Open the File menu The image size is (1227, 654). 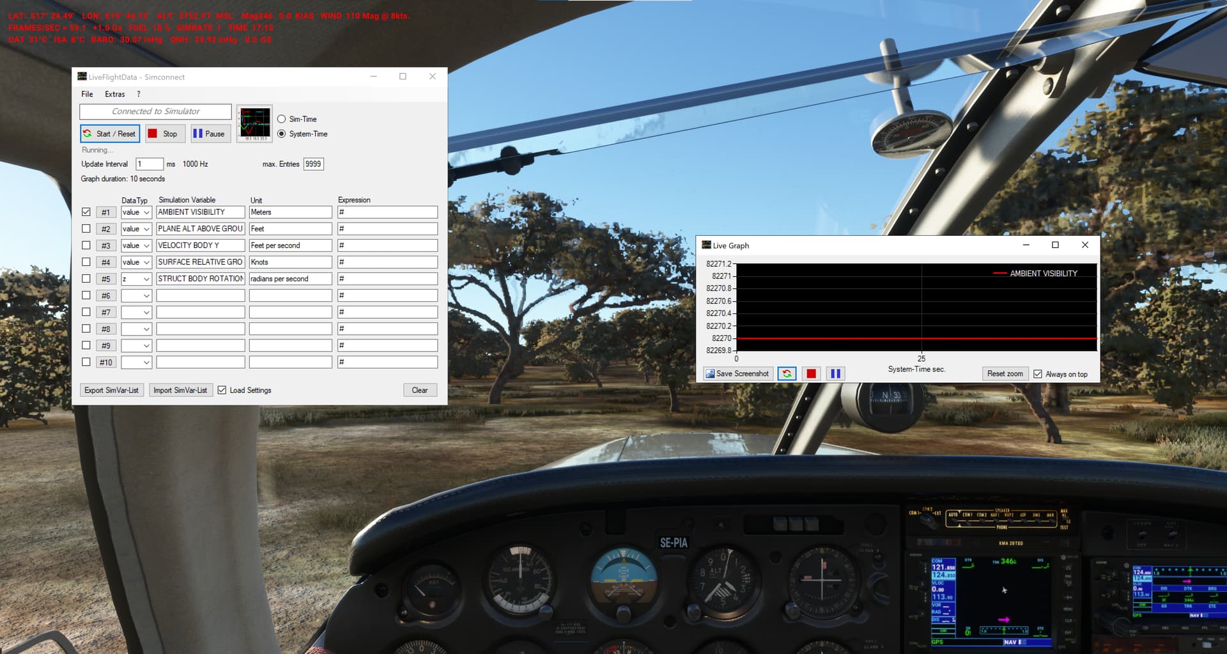(x=87, y=94)
